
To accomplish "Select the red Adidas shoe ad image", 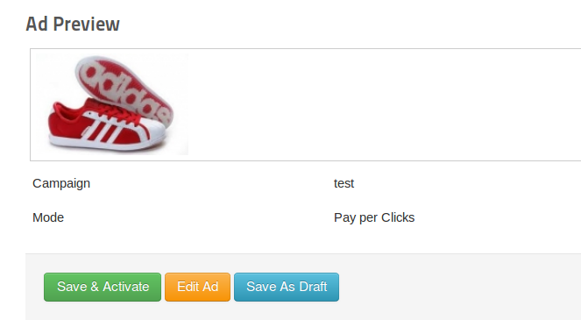I will click(x=112, y=104).
